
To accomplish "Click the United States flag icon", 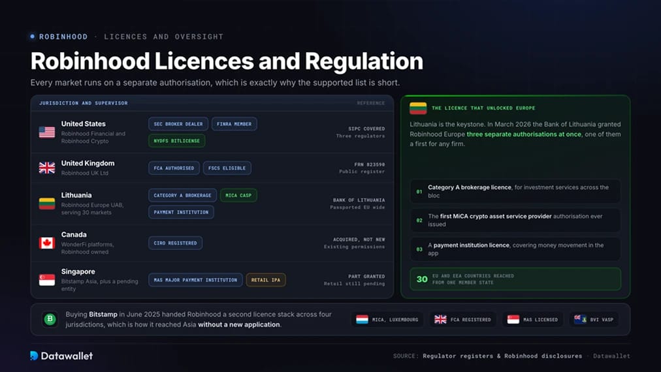I will pyautogui.click(x=47, y=132).
